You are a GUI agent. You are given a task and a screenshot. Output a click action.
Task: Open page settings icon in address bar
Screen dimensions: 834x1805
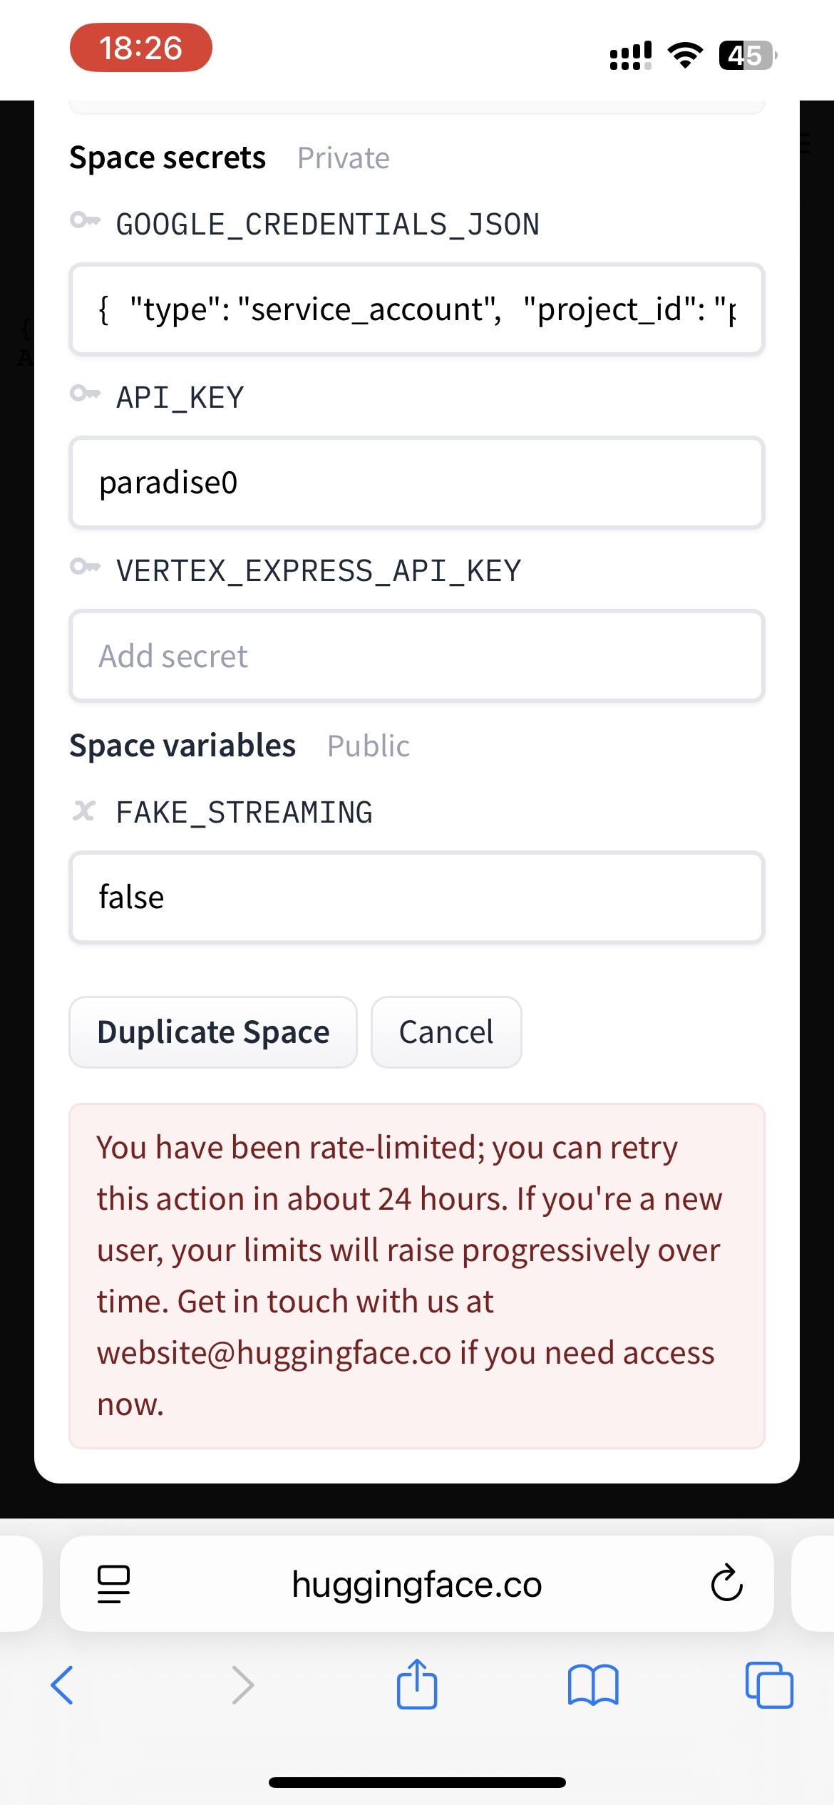113,1584
